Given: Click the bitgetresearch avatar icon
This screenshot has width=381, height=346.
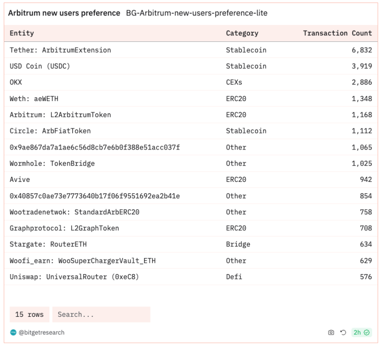Looking at the screenshot, I should pyautogui.click(x=13, y=332).
